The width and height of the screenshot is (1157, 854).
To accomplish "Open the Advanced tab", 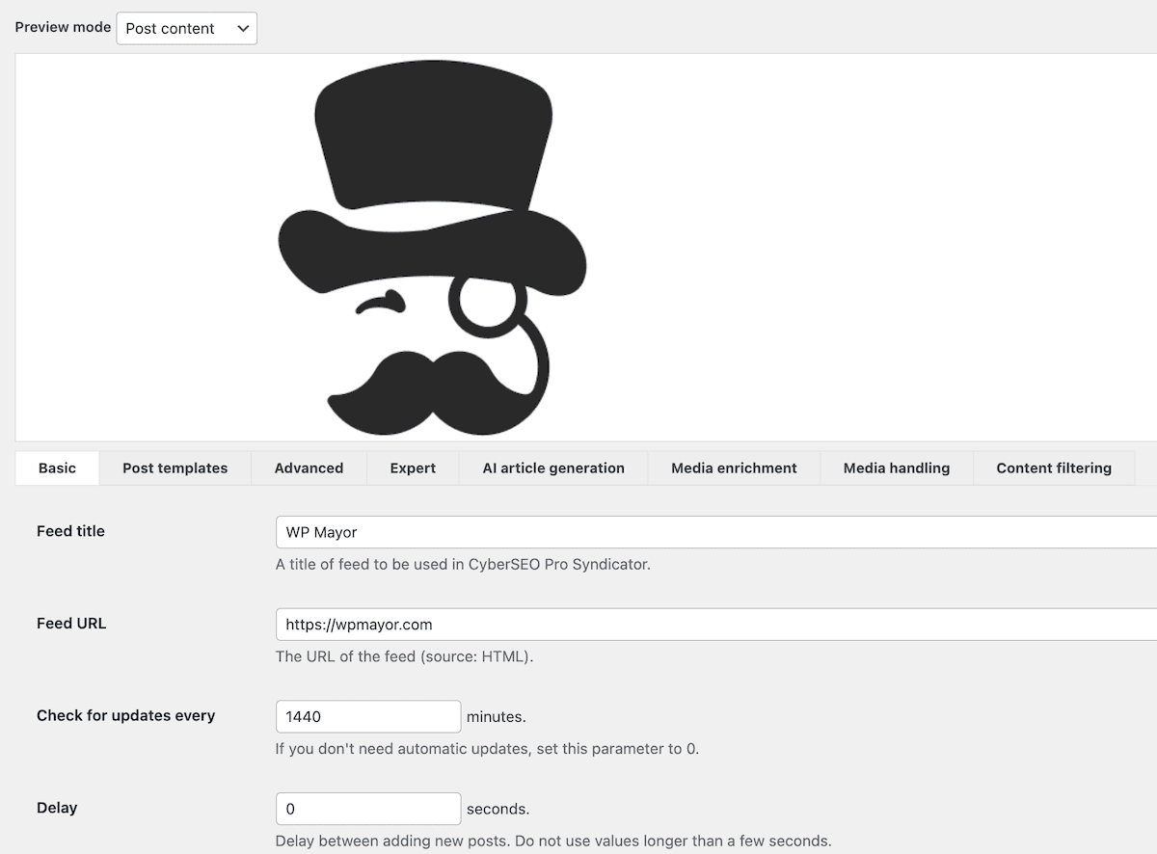I will coord(309,467).
